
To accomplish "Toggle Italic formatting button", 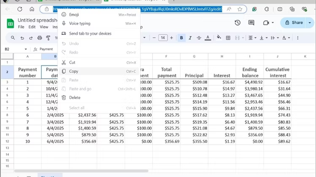I will 190,38.
